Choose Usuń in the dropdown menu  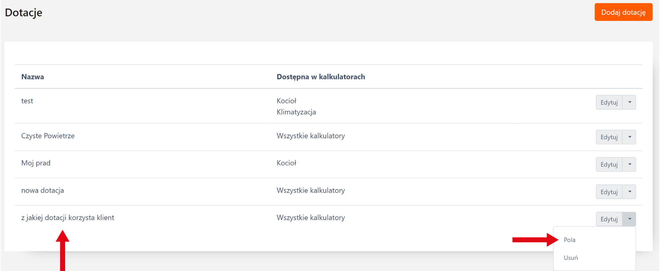(571, 258)
